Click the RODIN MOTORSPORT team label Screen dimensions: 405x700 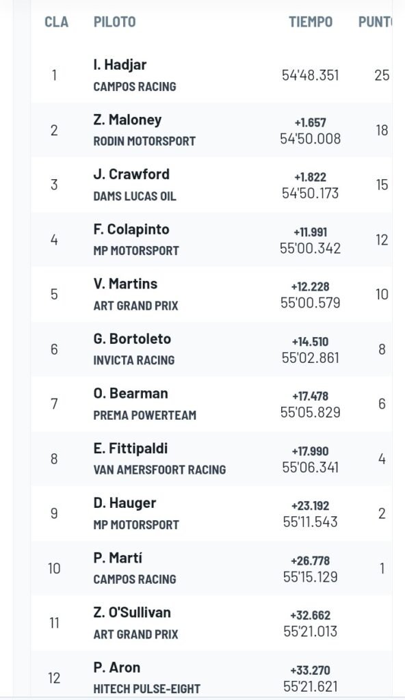[144, 141]
